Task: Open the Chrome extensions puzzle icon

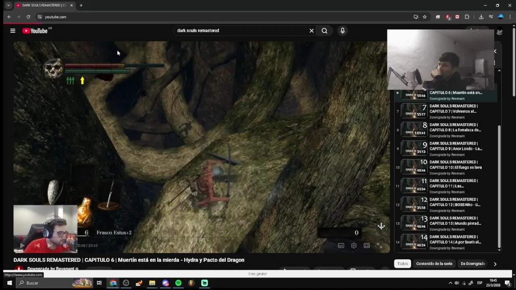Action: pyautogui.click(x=467, y=17)
